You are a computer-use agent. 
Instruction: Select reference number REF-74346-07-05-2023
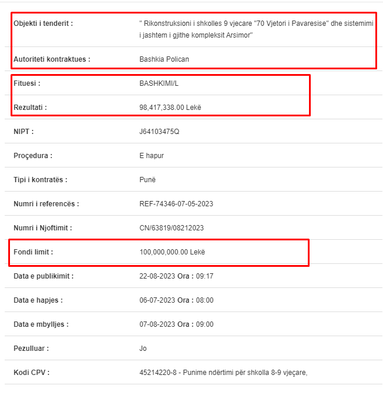[x=176, y=204]
